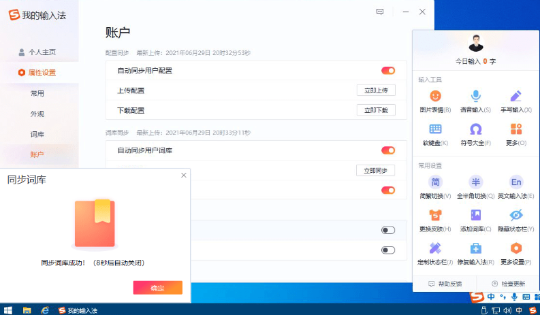
Task: Click 检查更新 in popup panel
Action: tap(508, 284)
